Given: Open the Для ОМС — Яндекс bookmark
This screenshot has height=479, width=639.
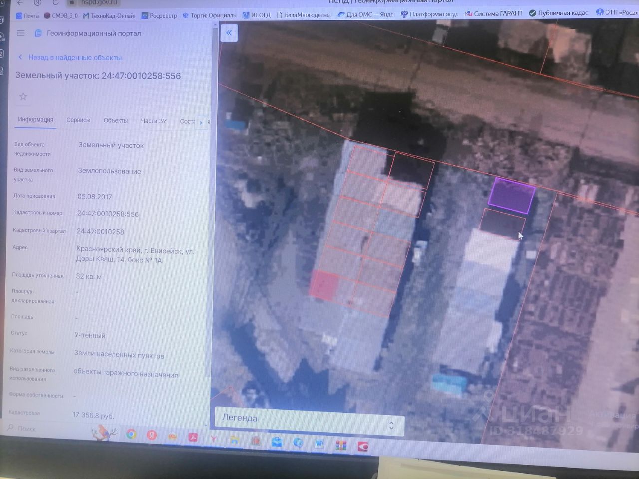Looking at the screenshot, I should coord(365,14).
